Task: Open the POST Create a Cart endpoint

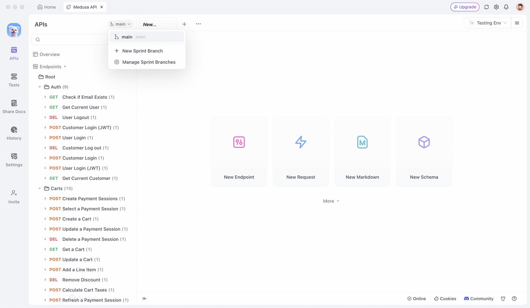Action: pyautogui.click(x=74, y=219)
